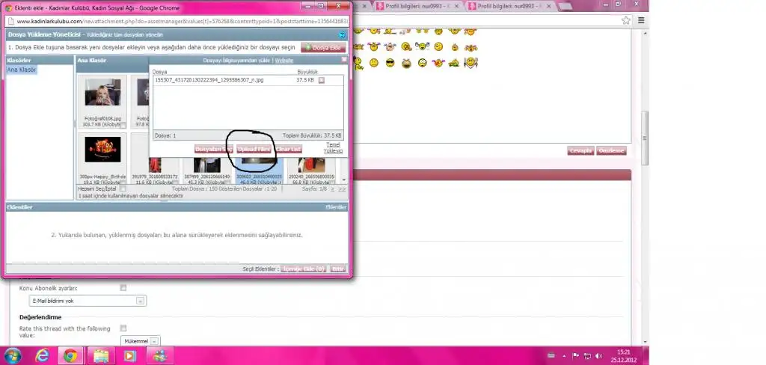Go to next page of files
The width and height of the screenshot is (766, 365).
333,188
